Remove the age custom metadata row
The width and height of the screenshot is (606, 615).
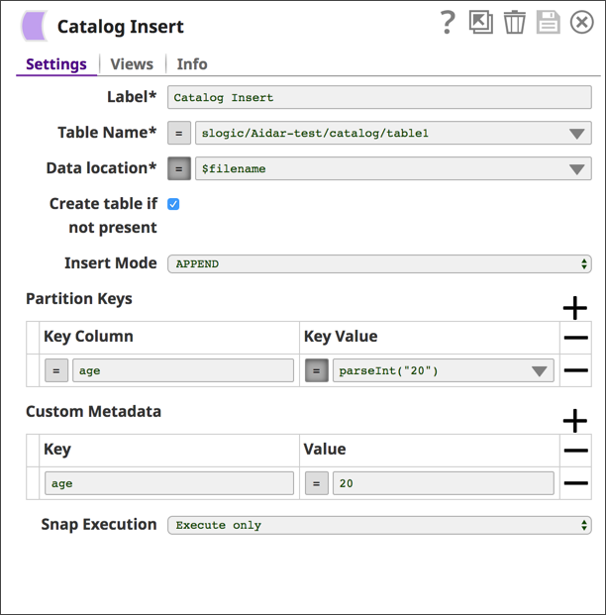point(574,483)
